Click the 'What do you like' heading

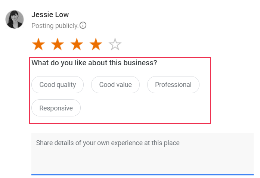coord(94,63)
